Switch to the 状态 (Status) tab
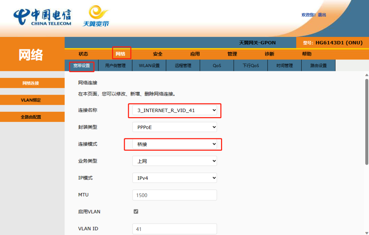Viewport: 369px width, 235px height. (x=83, y=54)
